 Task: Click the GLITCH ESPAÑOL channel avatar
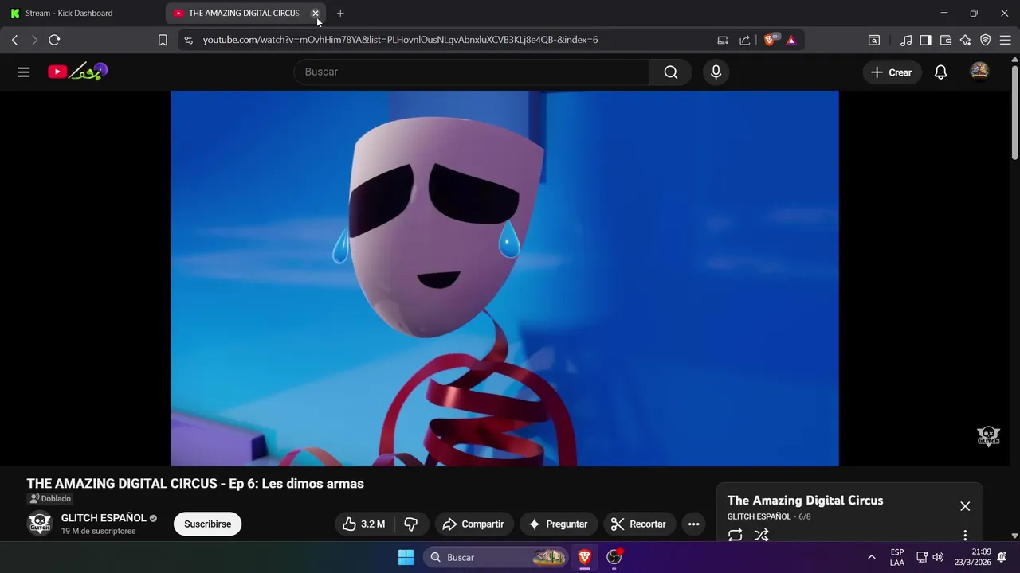(40, 523)
